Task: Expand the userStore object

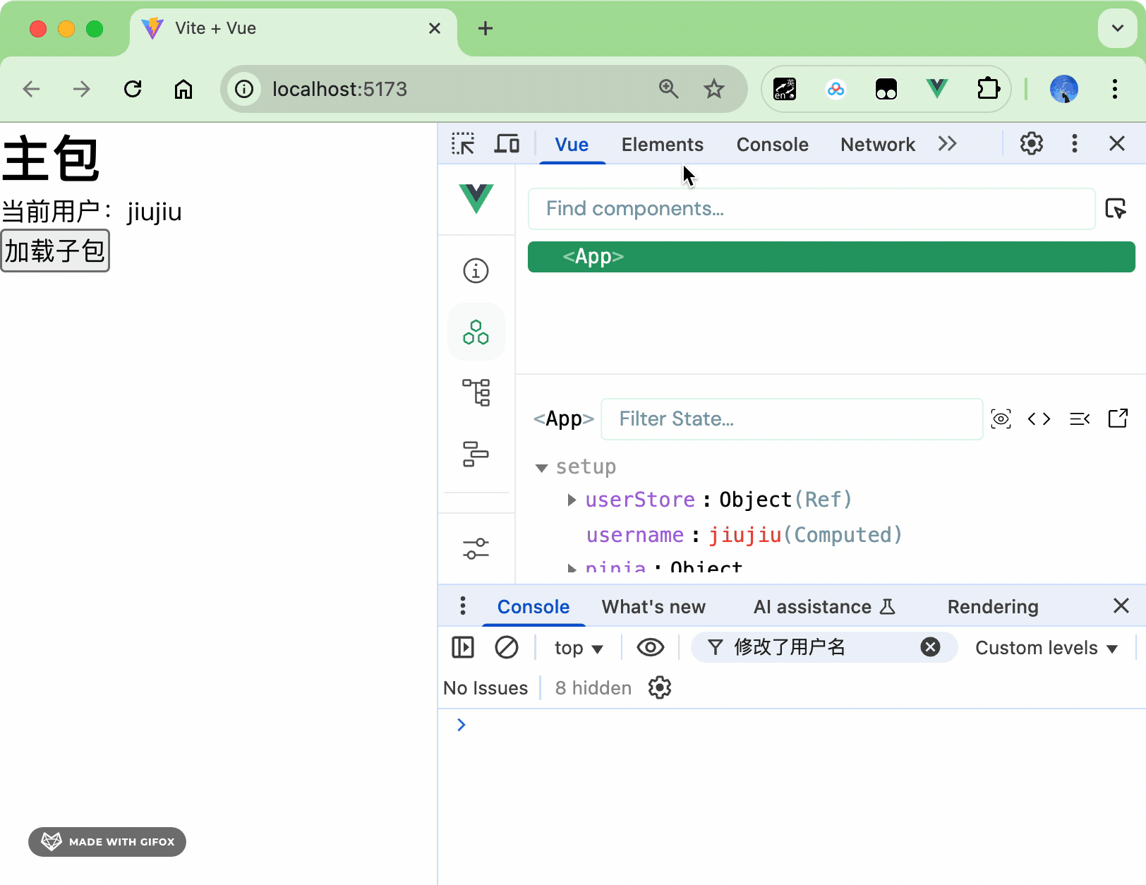Action: coord(572,500)
